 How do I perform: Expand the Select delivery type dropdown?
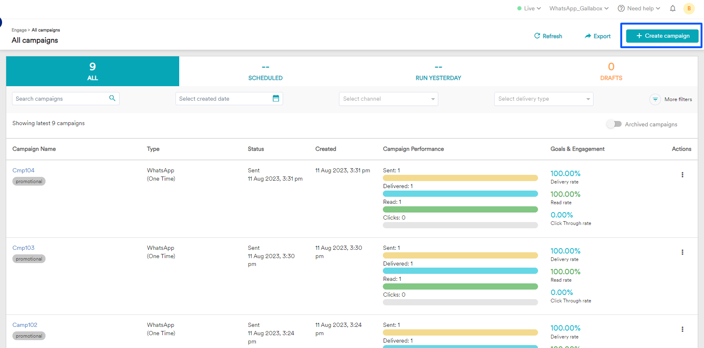pos(543,99)
